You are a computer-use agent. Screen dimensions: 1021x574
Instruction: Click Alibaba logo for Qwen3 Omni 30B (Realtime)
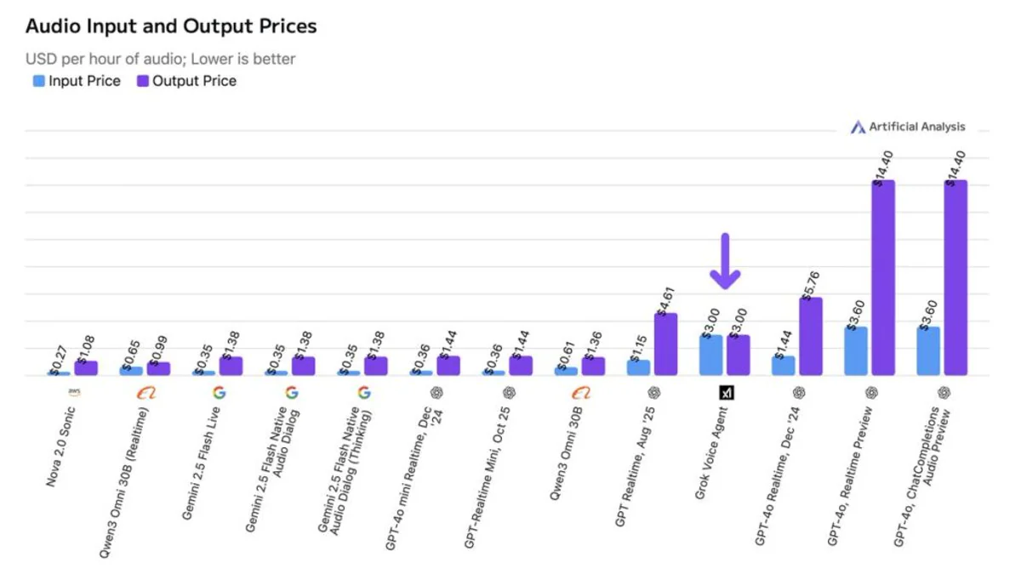146,393
